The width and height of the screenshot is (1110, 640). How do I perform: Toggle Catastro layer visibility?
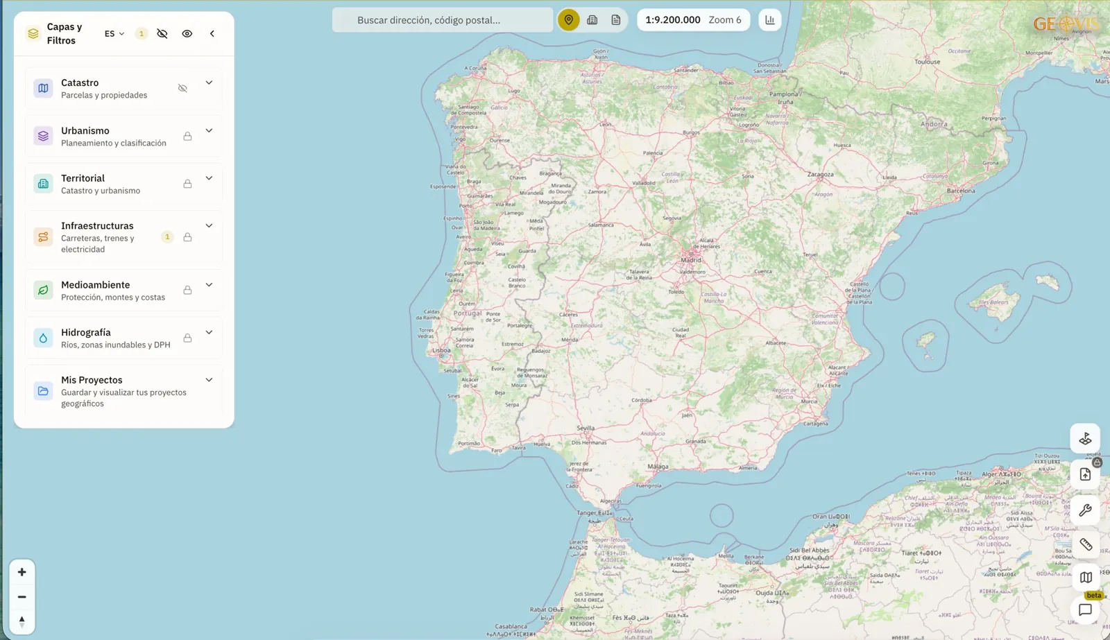tap(182, 88)
